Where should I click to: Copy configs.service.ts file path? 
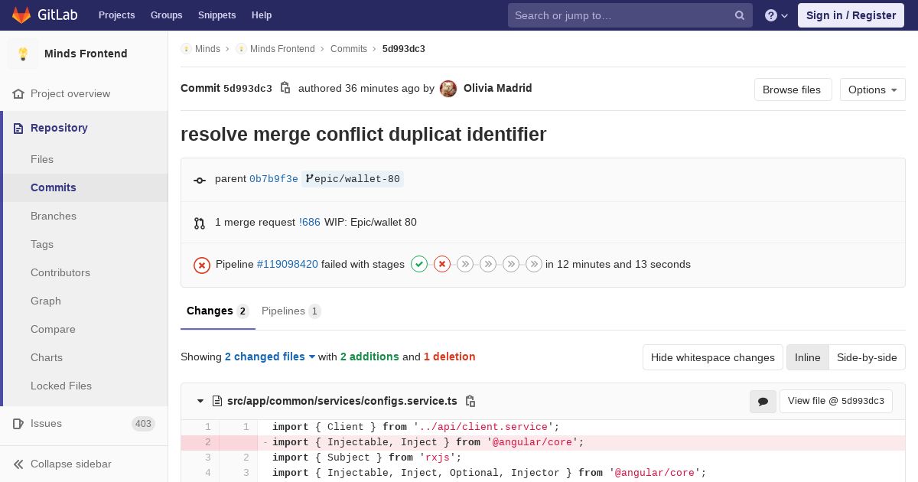pos(470,401)
